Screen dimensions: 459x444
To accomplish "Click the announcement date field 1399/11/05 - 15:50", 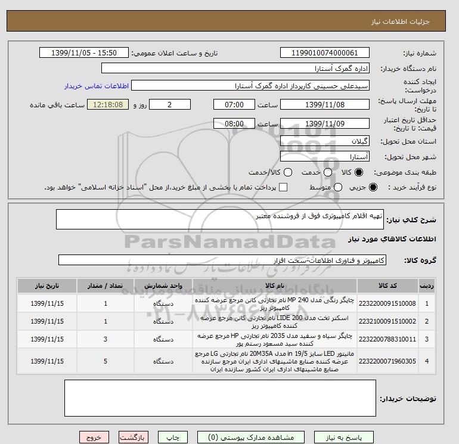I will click(84, 52).
